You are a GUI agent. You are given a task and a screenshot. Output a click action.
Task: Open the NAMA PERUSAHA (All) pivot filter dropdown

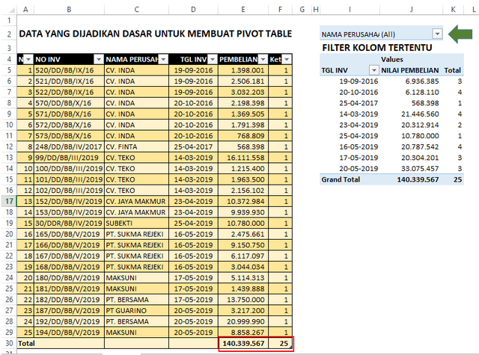coord(437,34)
